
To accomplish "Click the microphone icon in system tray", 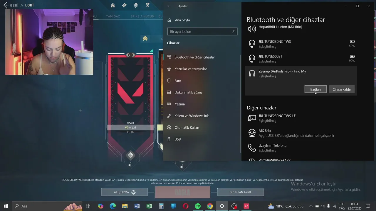I will coord(328,206).
